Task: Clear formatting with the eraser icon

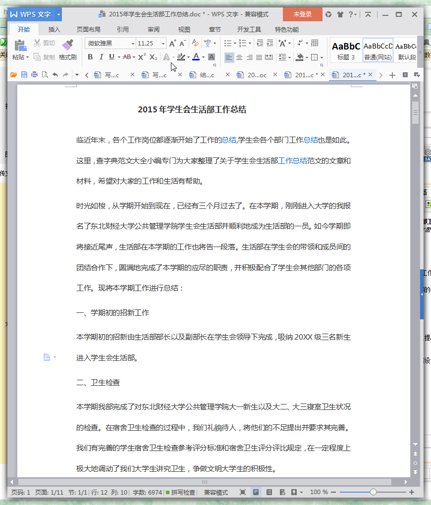Action: click(195, 43)
